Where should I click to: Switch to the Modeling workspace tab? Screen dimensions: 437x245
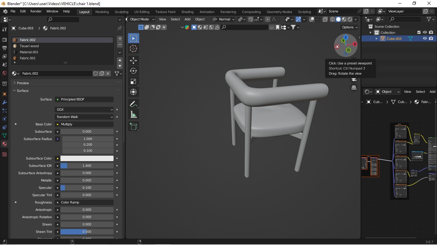pyautogui.click(x=102, y=12)
